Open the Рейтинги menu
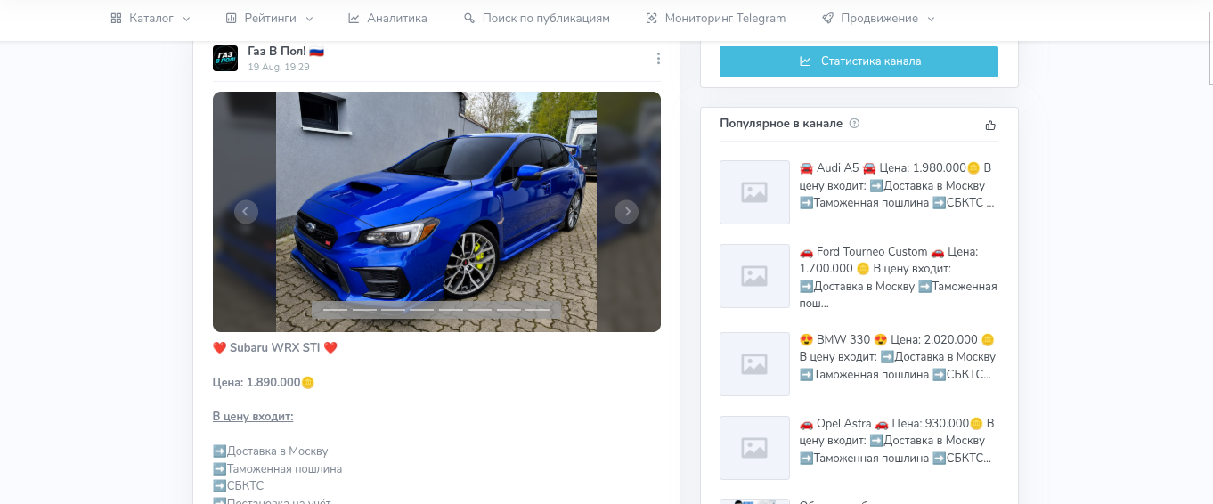Viewport: 1213px width, 504px height. point(269,18)
